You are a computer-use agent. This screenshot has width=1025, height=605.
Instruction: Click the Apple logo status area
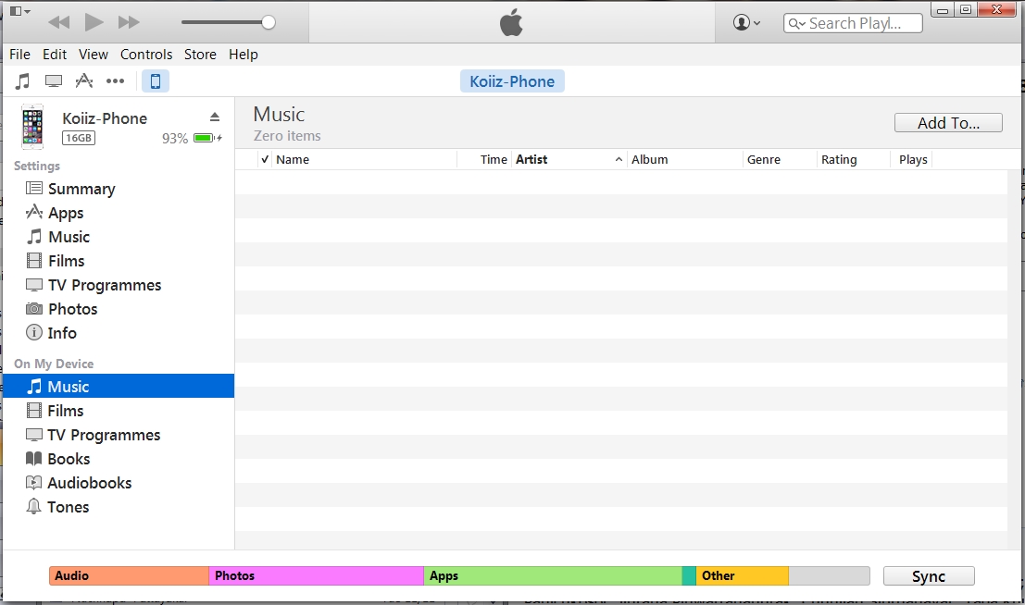click(511, 23)
